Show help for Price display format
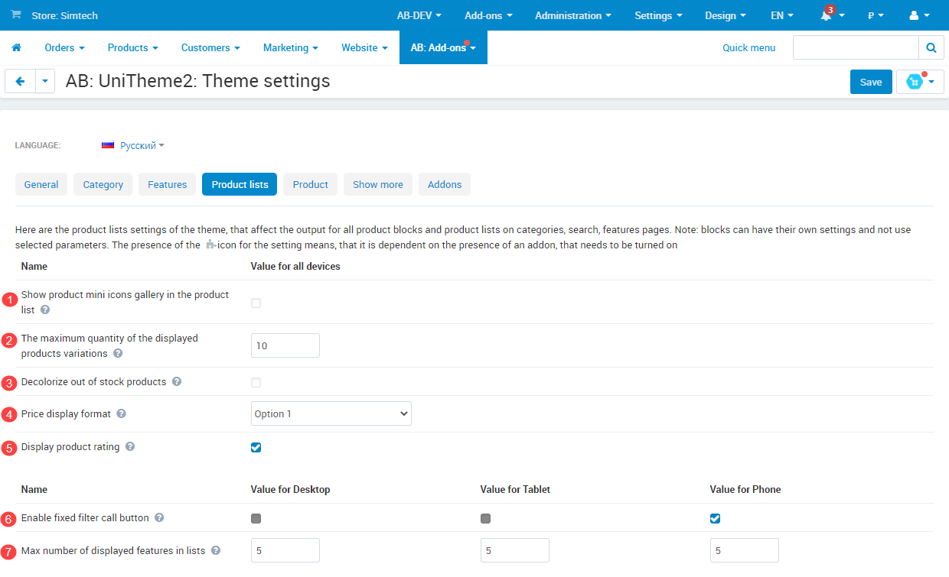Viewport: 949px width, 577px height. pyautogui.click(x=122, y=413)
